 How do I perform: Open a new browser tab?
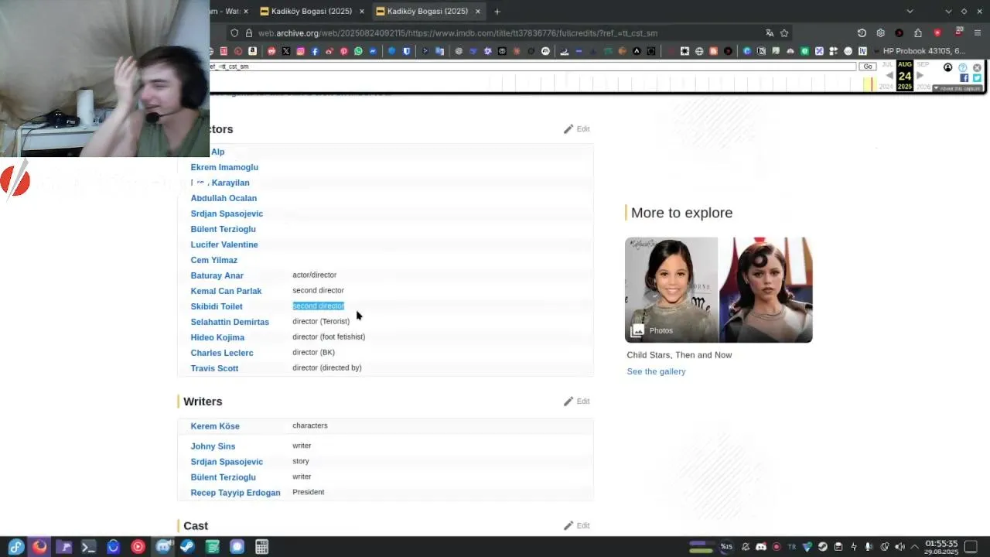(497, 11)
